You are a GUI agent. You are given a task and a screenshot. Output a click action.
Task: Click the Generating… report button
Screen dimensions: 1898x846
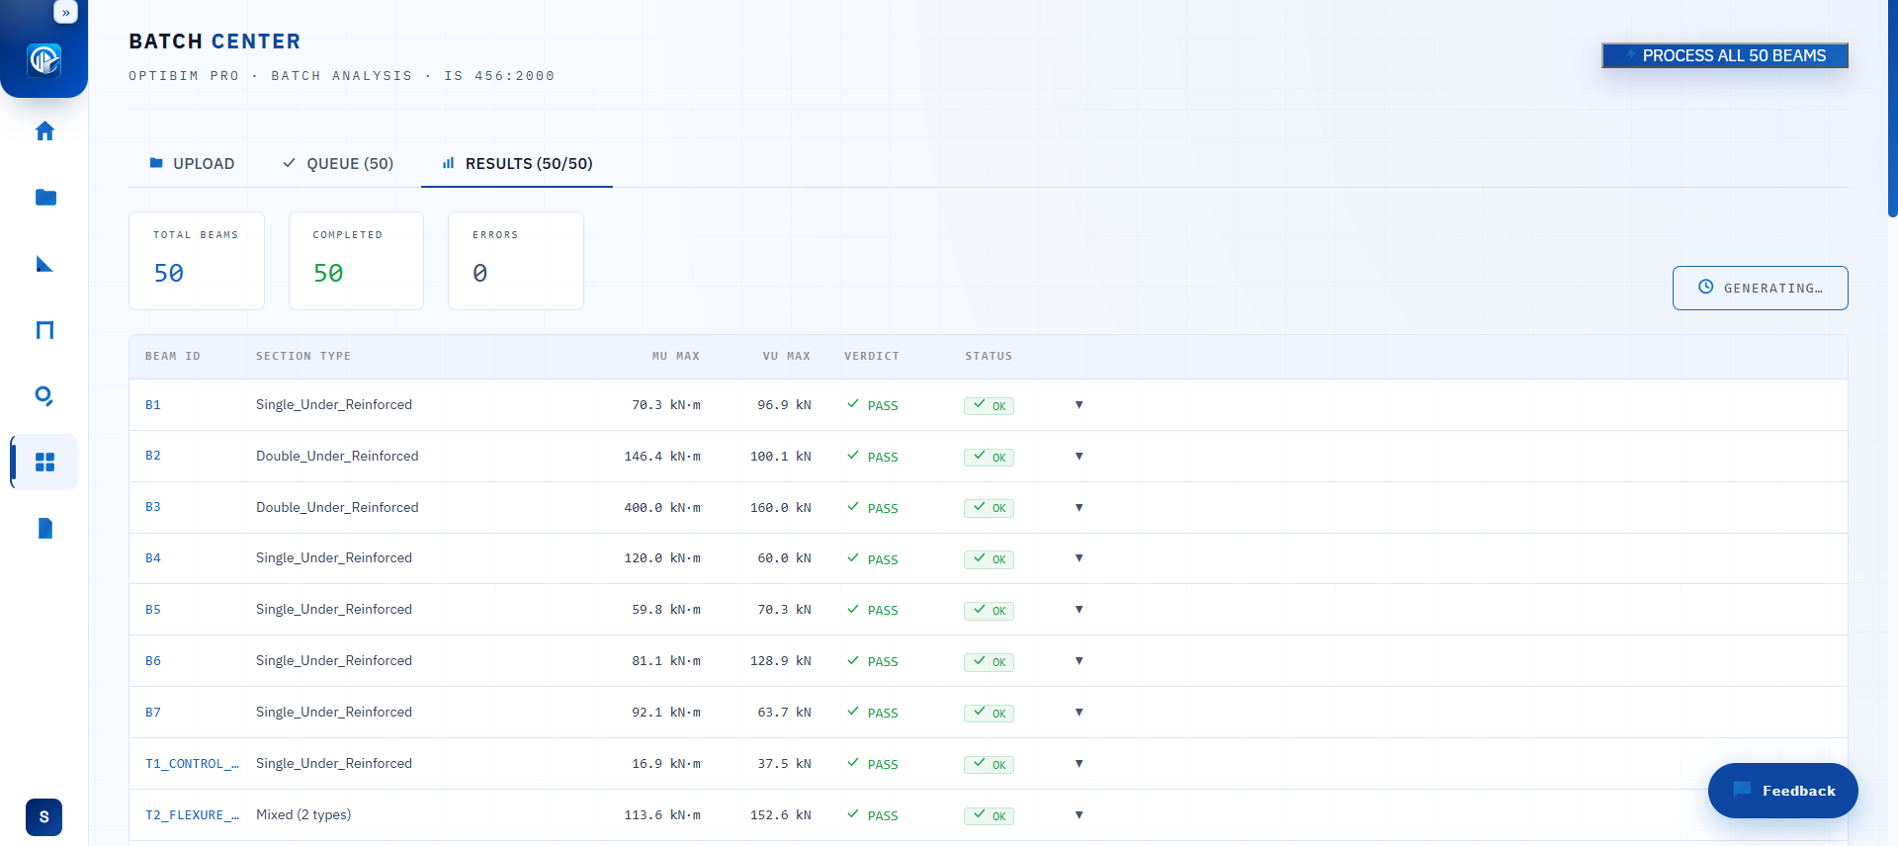pyautogui.click(x=1761, y=288)
